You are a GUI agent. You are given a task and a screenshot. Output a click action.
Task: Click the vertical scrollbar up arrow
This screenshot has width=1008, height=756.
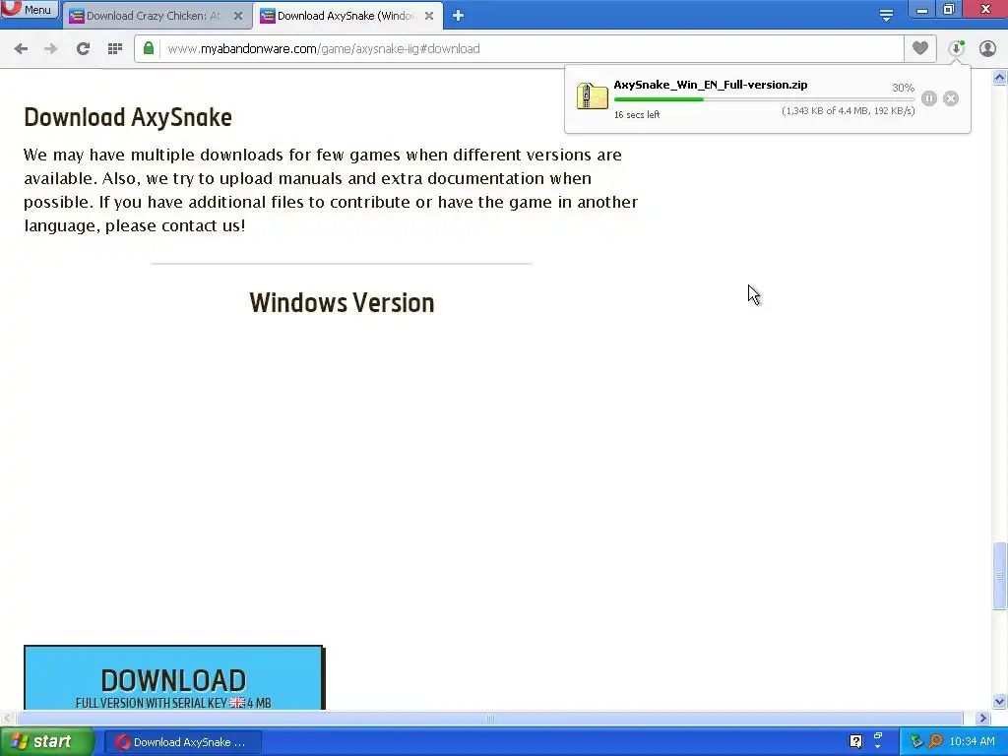tap(999, 78)
